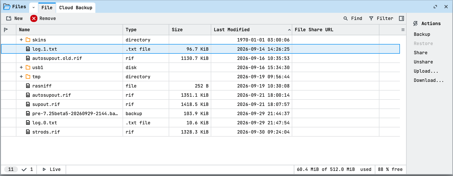Click the Share action
This screenshot has height=176, width=453.
click(420, 53)
